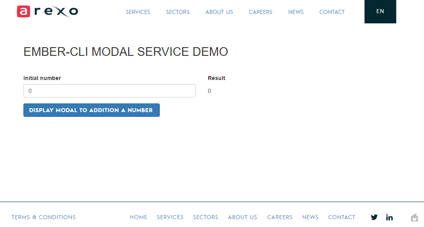Open Careers in the top navigation
Viewport: 424px width, 227px height.
pos(261,12)
